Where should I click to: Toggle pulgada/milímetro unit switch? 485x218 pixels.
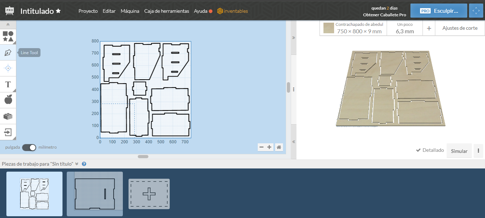point(29,147)
